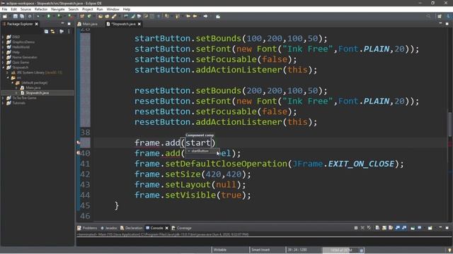The height and width of the screenshot is (254, 453).
Task: Select the TicTacToe Game project
Action: point(24,98)
